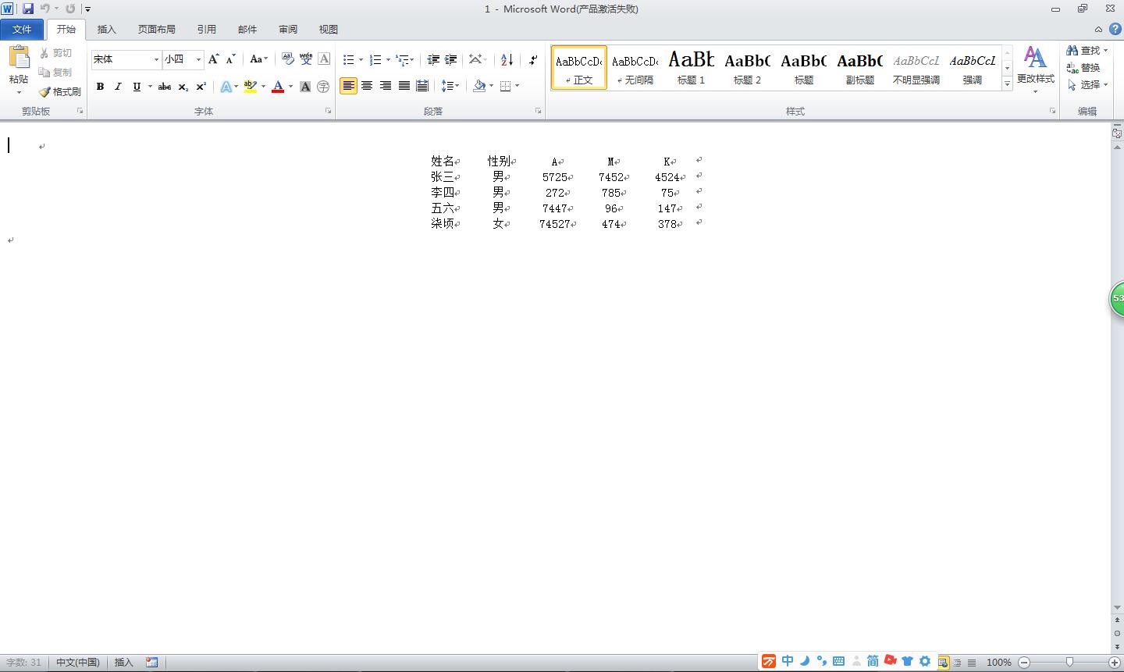Toggle Center alignment button
The height and width of the screenshot is (672, 1124).
pyautogui.click(x=367, y=86)
